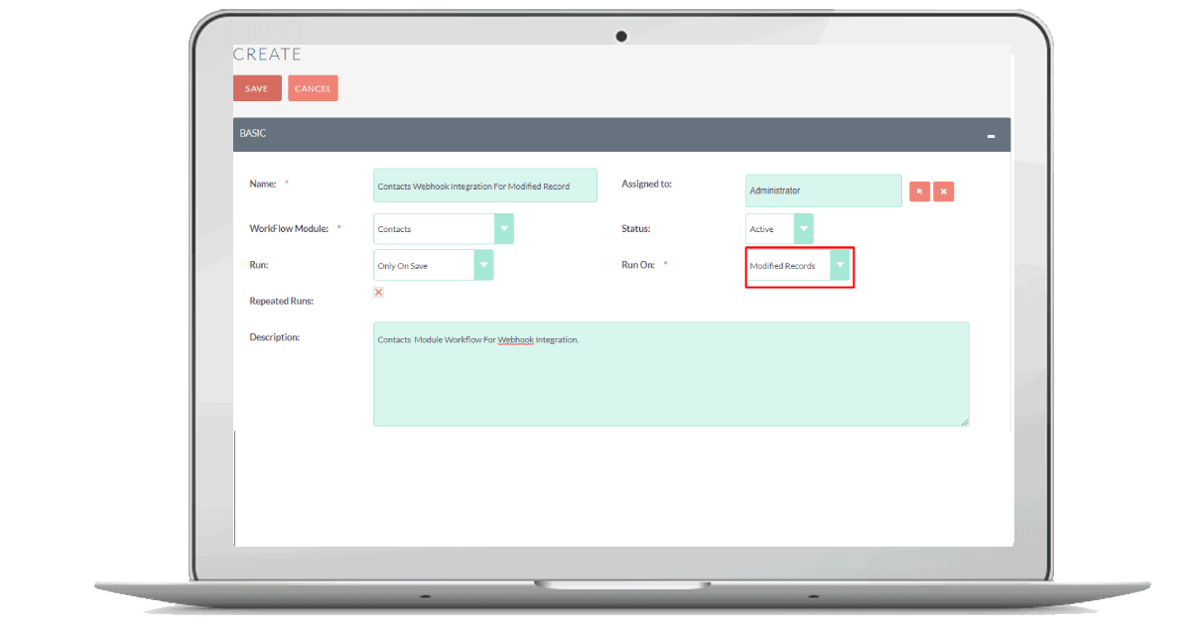This screenshot has height=625, width=1191.
Task: Select user via the arrow button icon
Action: 919,191
